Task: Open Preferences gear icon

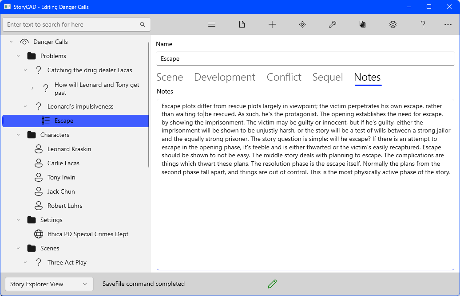Action: 393,24
